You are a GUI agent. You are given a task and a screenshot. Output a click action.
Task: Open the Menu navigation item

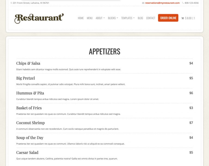click(x=90, y=18)
